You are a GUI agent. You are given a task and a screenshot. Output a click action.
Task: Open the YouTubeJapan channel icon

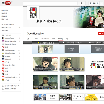coord(3,50)
